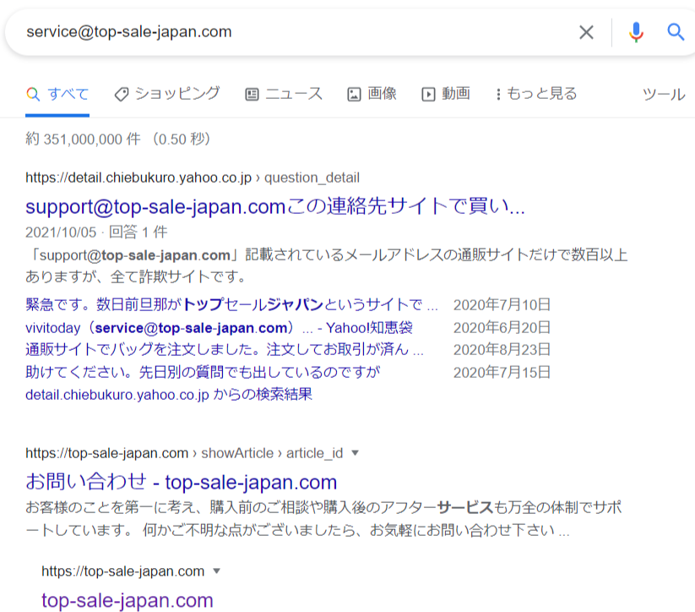Screen dimensions: 695x612
Task: Open the ニュース tab
Action: coord(284,94)
